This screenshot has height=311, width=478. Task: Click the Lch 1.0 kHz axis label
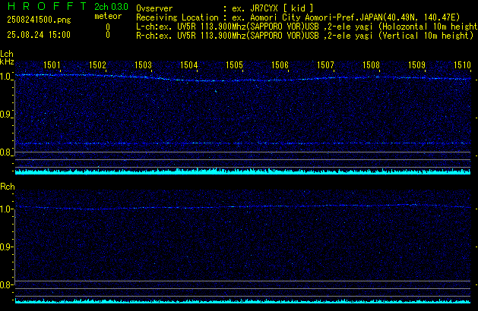pyautogui.click(x=6, y=77)
